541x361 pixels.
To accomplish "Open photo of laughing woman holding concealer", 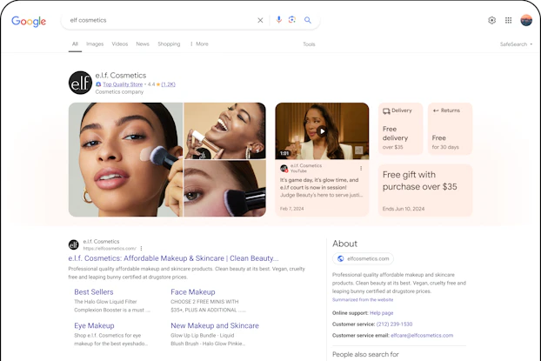I will 224,130.
